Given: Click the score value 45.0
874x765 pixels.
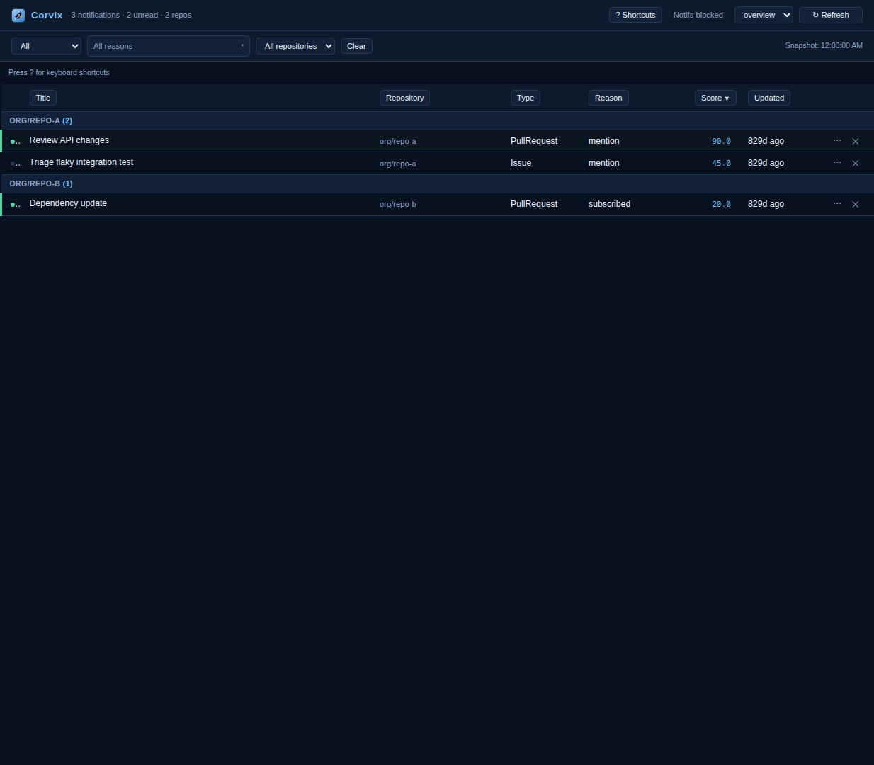Looking at the screenshot, I should [x=721, y=163].
